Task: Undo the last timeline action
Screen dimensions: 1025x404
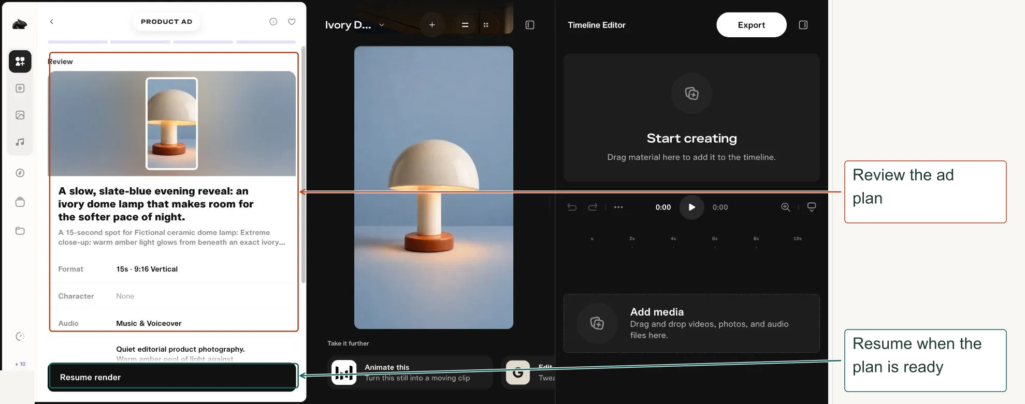Action: coord(572,207)
